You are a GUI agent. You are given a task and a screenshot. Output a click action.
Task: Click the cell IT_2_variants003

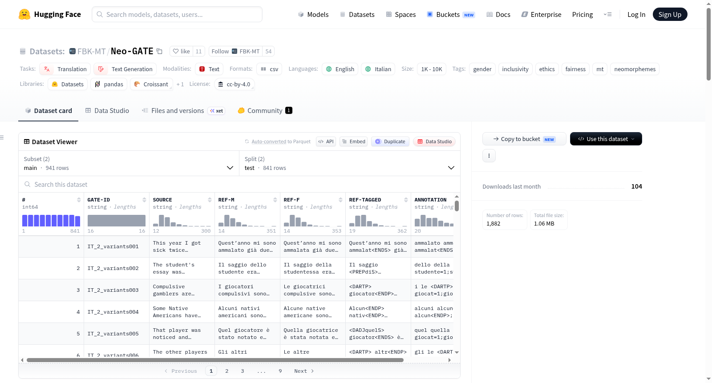click(x=116, y=290)
